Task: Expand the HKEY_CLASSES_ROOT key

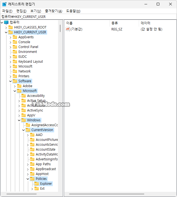Action: click(6, 27)
